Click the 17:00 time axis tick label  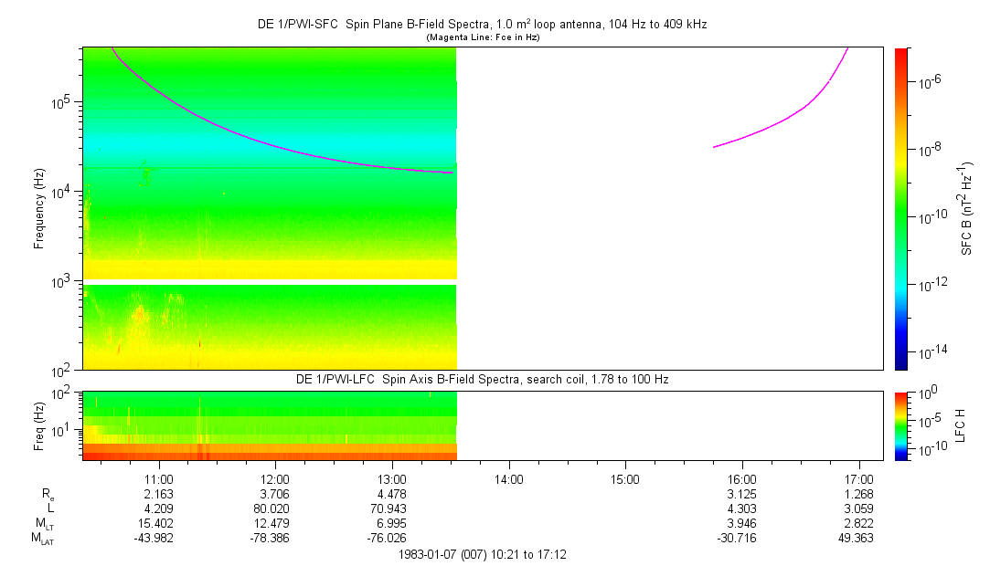[858, 478]
